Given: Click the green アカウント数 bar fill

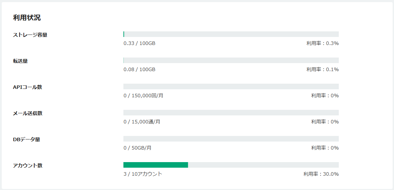Looking at the screenshot, I should pos(156,165).
